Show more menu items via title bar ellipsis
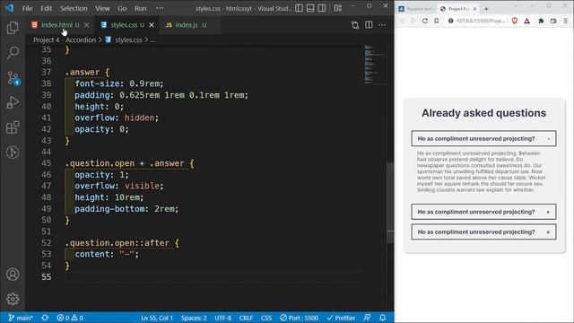 coord(160,8)
